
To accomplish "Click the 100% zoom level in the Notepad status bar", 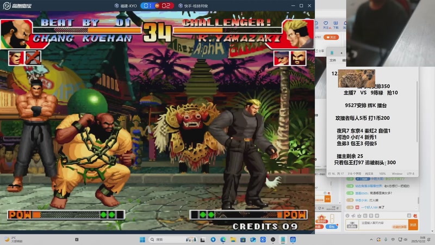I will coord(382,174).
